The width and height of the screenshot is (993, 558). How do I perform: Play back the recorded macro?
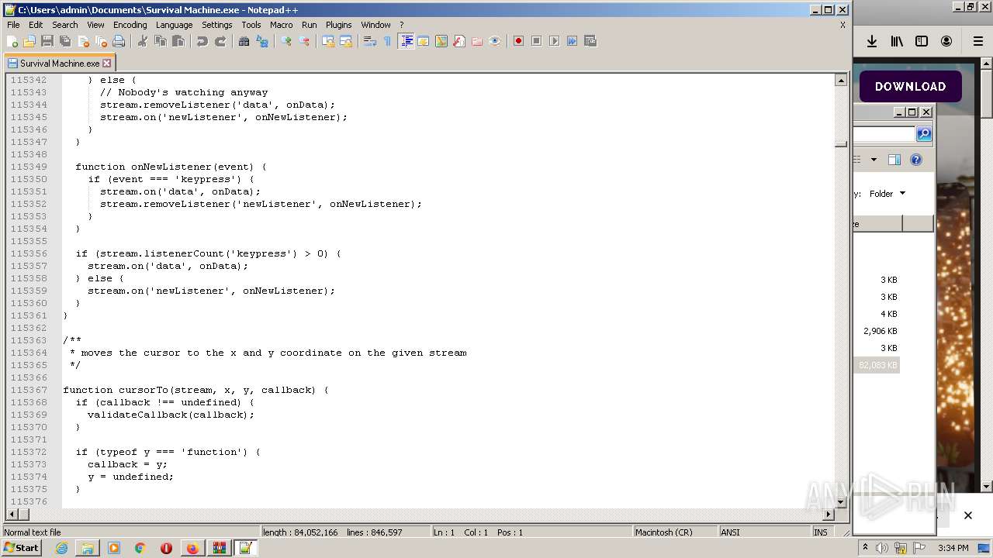[x=555, y=41]
